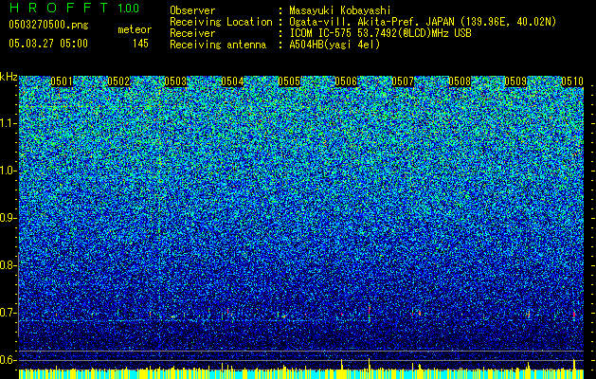Click the 'Receiver' field label
This screenshot has width=596, height=379.
pos(192,33)
